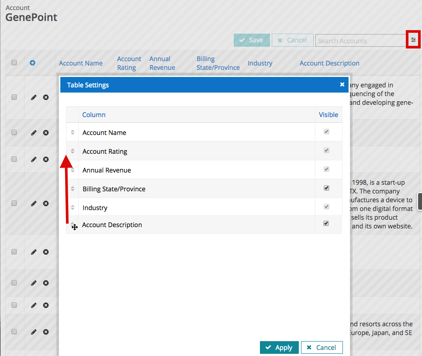Toggle Account Name visible checkbox
This screenshot has height=356, width=422.
[x=326, y=132]
